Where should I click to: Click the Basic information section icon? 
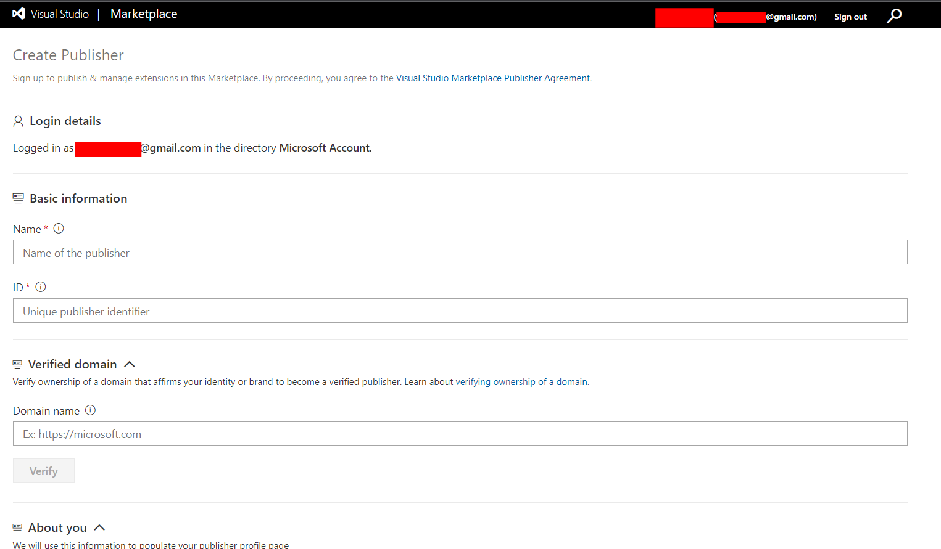pos(18,198)
